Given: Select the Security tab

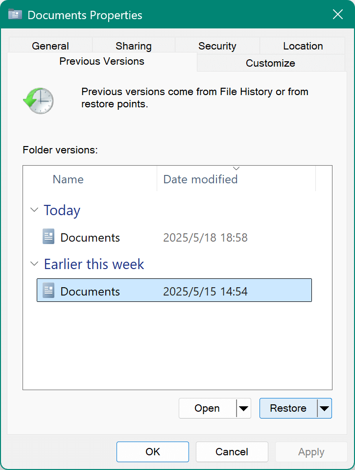Looking at the screenshot, I should 217,46.
